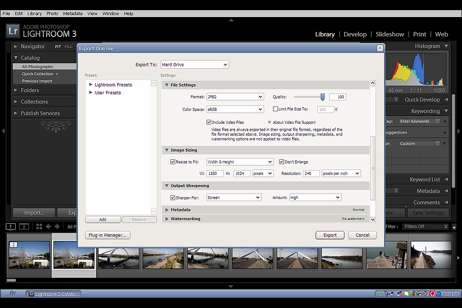Image resolution: width=462 pixels, height=308 pixels.
Task: Expand the Metadata section in export settings
Action: tap(167, 210)
